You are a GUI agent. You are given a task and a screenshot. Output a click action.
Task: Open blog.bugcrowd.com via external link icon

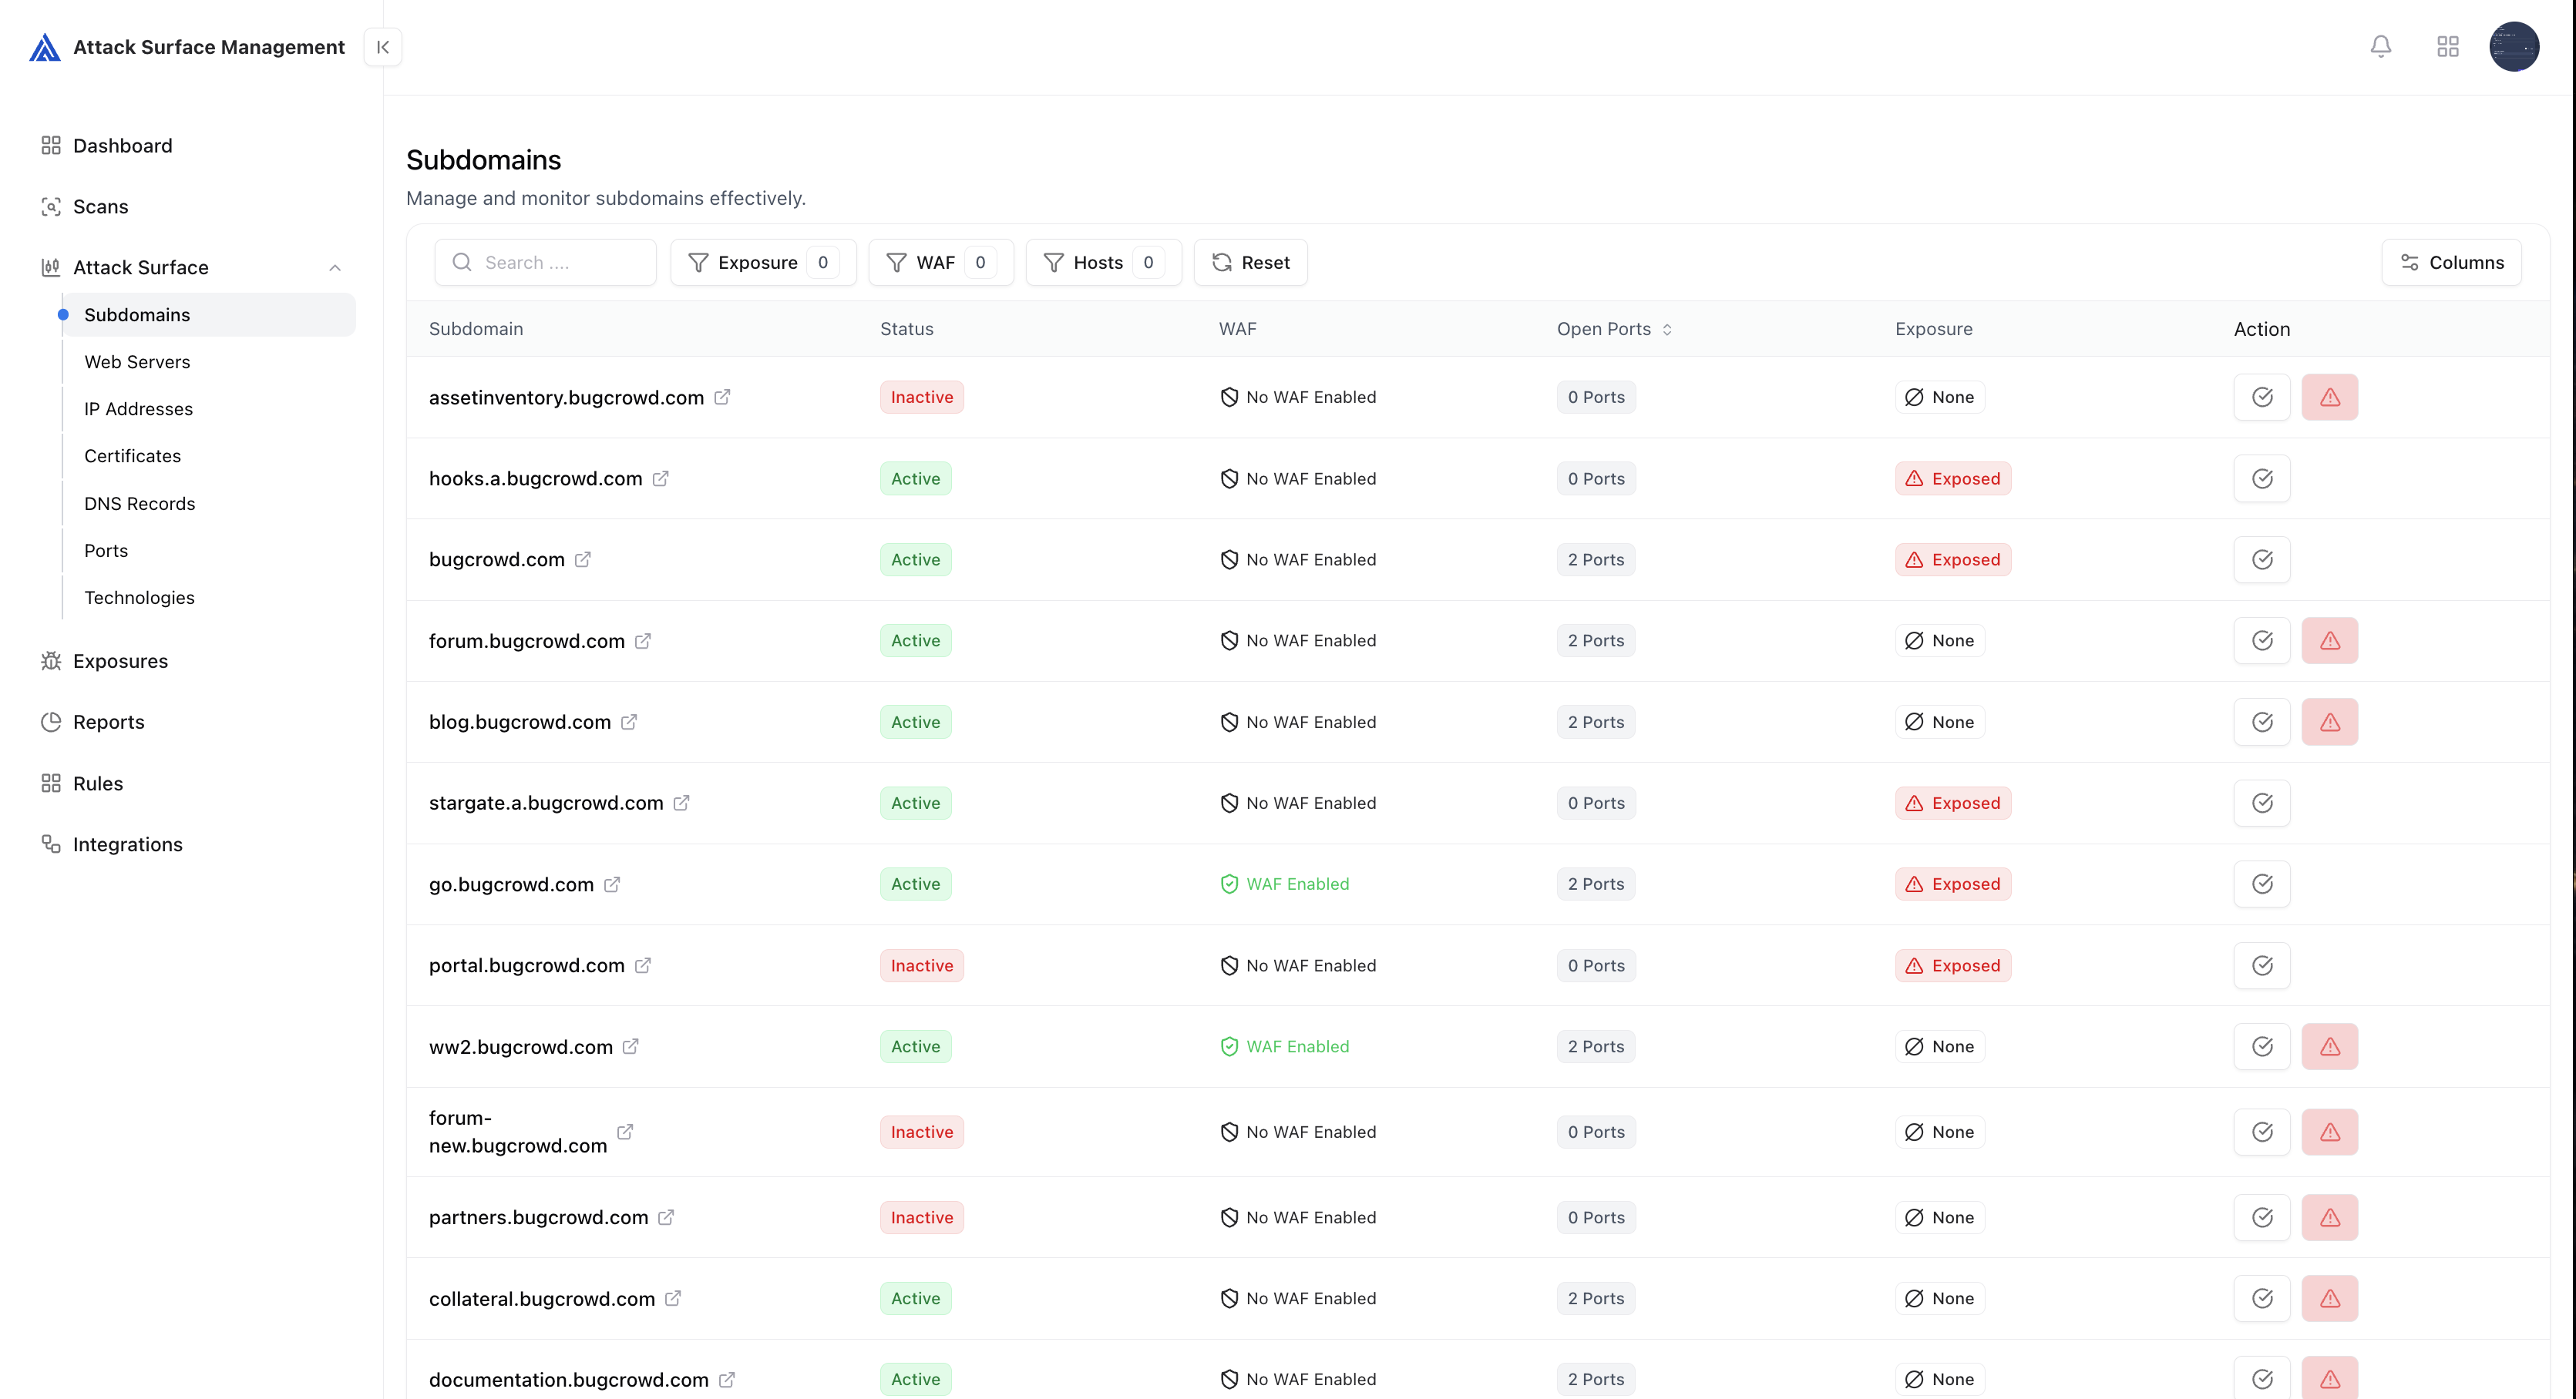tap(630, 722)
